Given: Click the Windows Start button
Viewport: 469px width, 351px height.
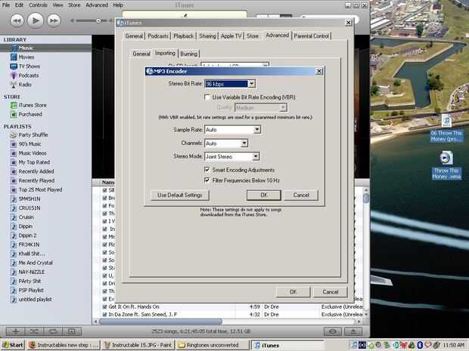Looking at the screenshot, I should pos(13,345).
